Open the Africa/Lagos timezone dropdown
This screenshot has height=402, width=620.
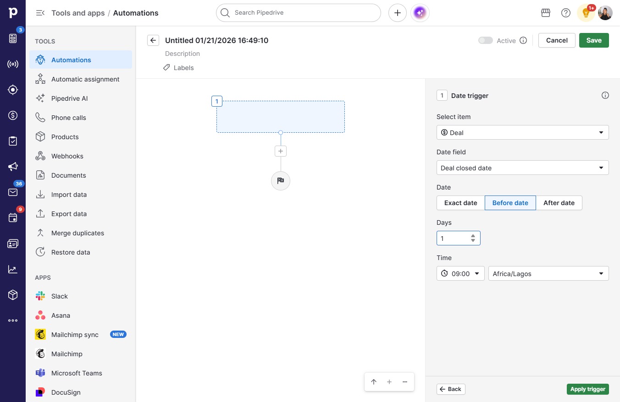click(548, 273)
